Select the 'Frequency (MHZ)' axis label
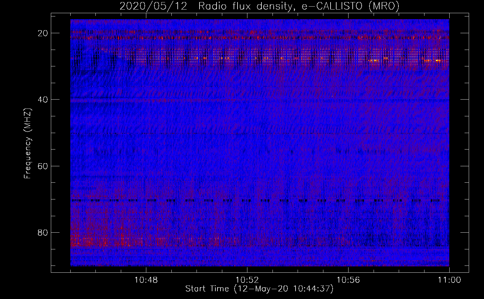The width and height of the screenshot is (484, 299). 28,144
